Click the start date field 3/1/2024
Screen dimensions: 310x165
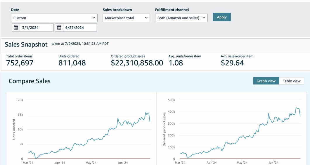[37, 28]
